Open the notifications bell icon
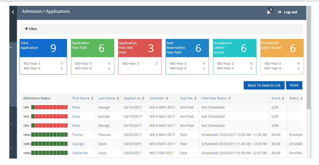Screen dimensions: 319x165 click(x=269, y=12)
